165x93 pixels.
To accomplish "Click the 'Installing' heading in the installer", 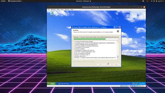I will (x=76, y=30).
